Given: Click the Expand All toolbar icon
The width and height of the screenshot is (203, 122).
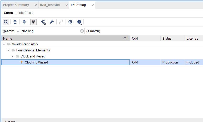Looking at the screenshot, I should click(24, 22).
